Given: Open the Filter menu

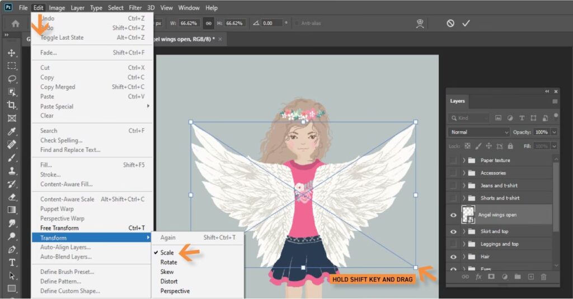Looking at the screenshot, I should (135, 8).
